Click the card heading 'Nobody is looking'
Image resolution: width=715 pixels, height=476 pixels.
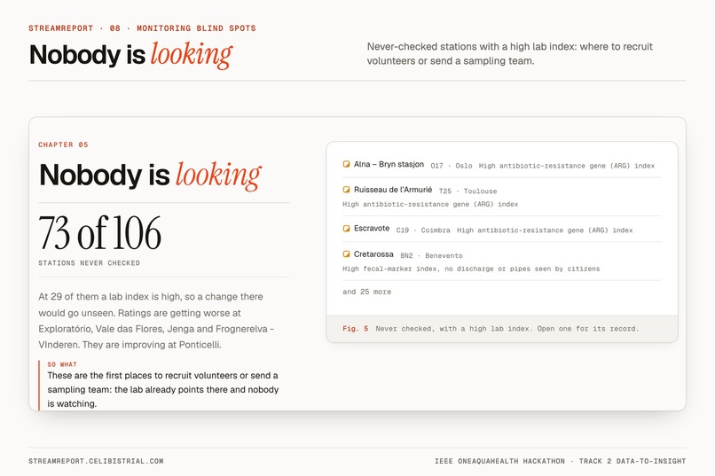(x=151, y=175)
